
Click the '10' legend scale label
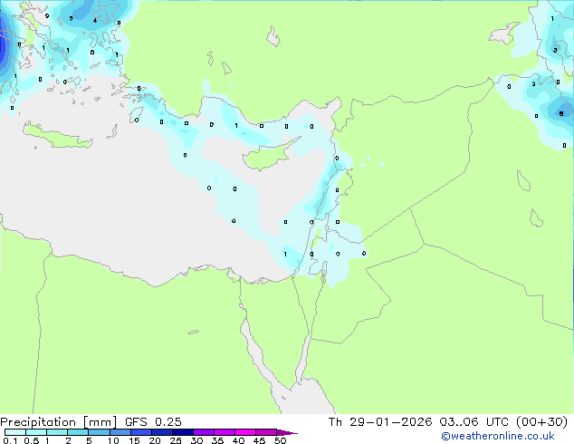click(x=113, y=440)
